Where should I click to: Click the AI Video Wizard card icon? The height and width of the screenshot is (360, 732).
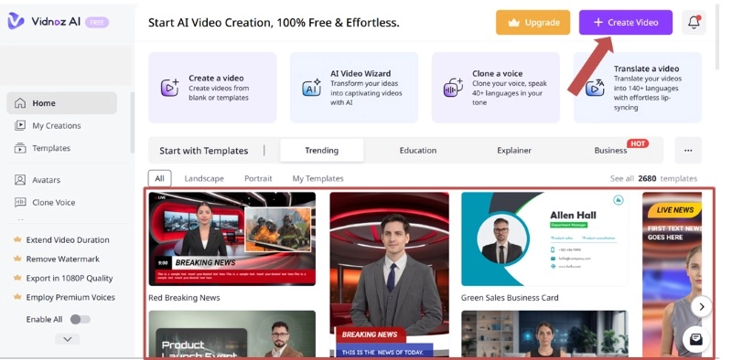[311, 88]
